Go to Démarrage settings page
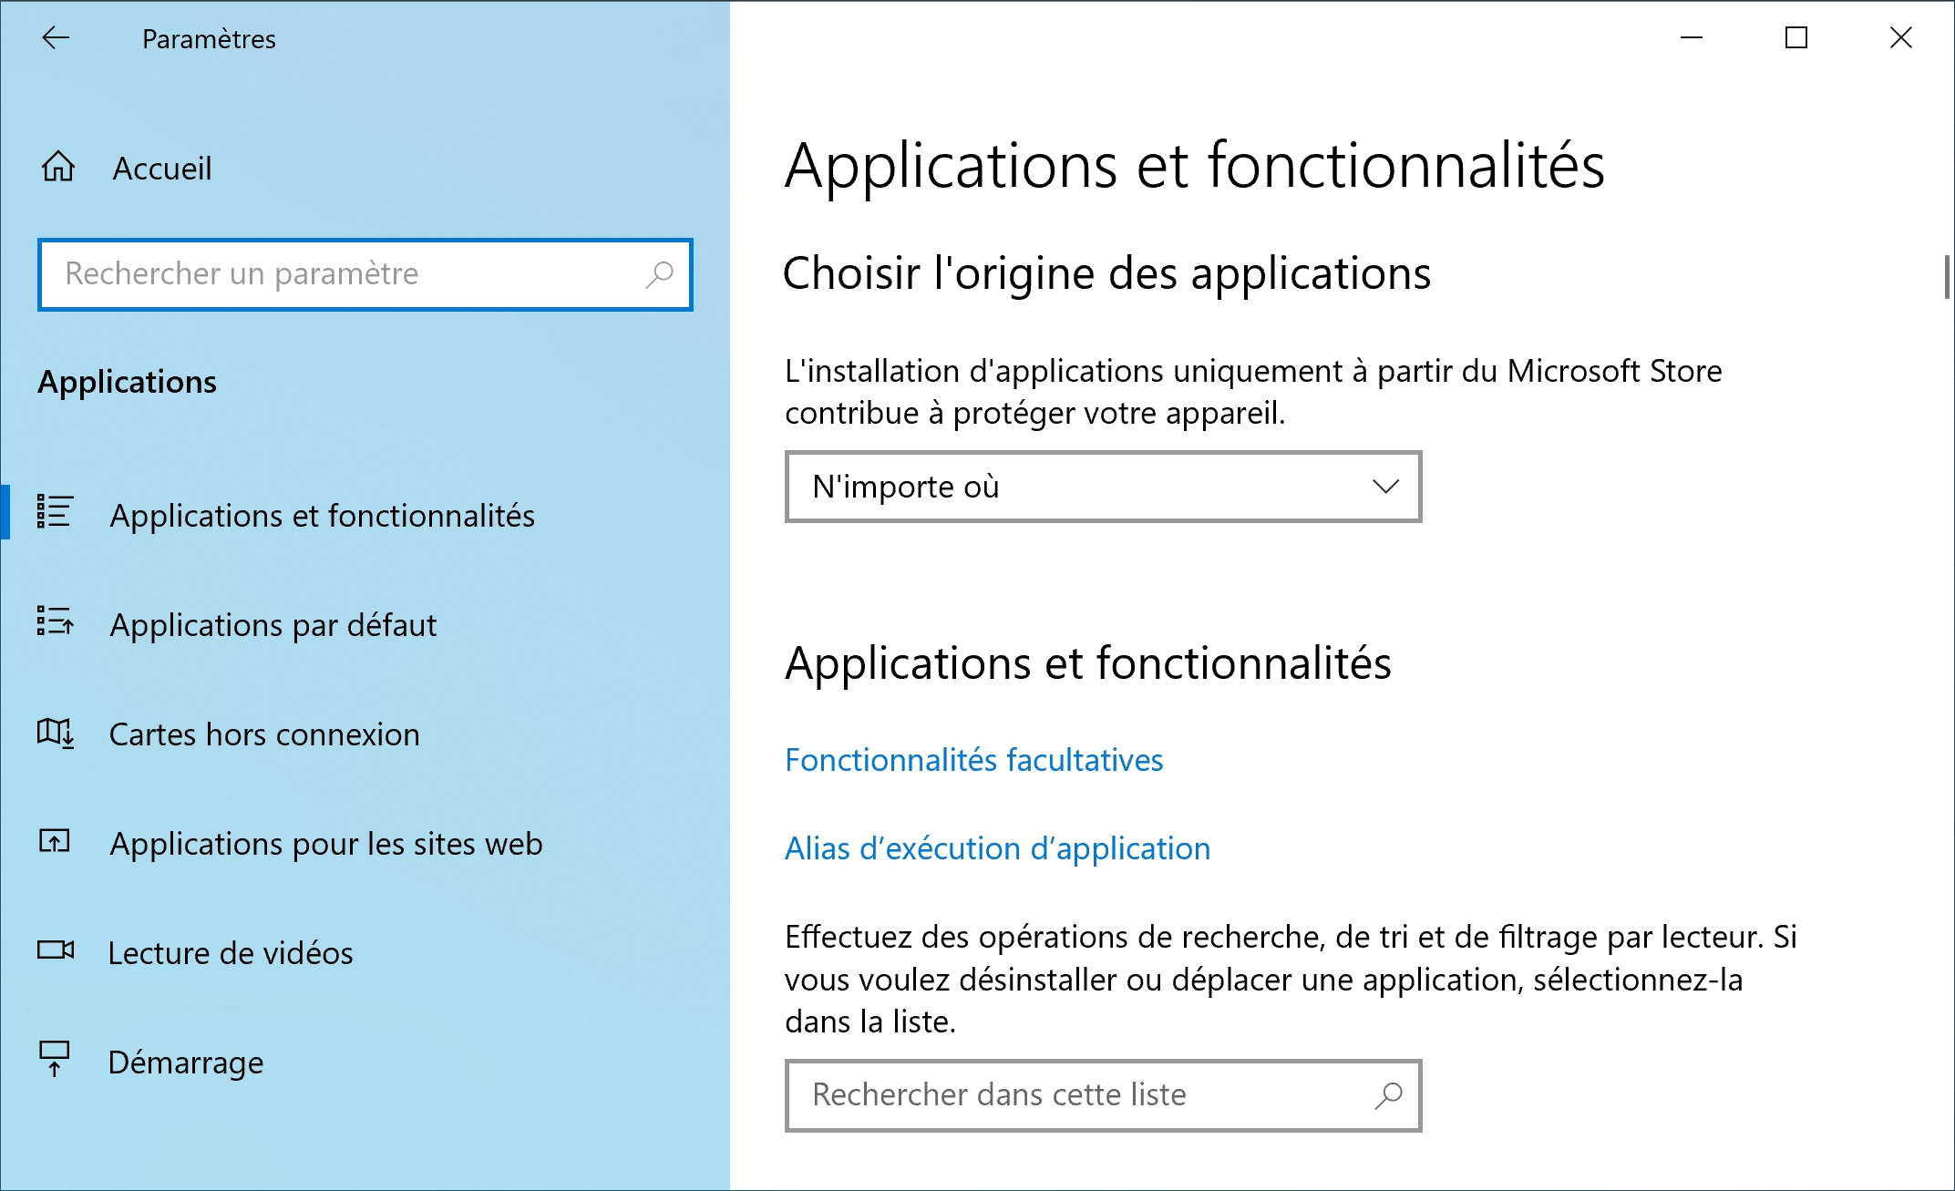This screenshot has height=1191, width=1955. click(x=186, y=1063)
